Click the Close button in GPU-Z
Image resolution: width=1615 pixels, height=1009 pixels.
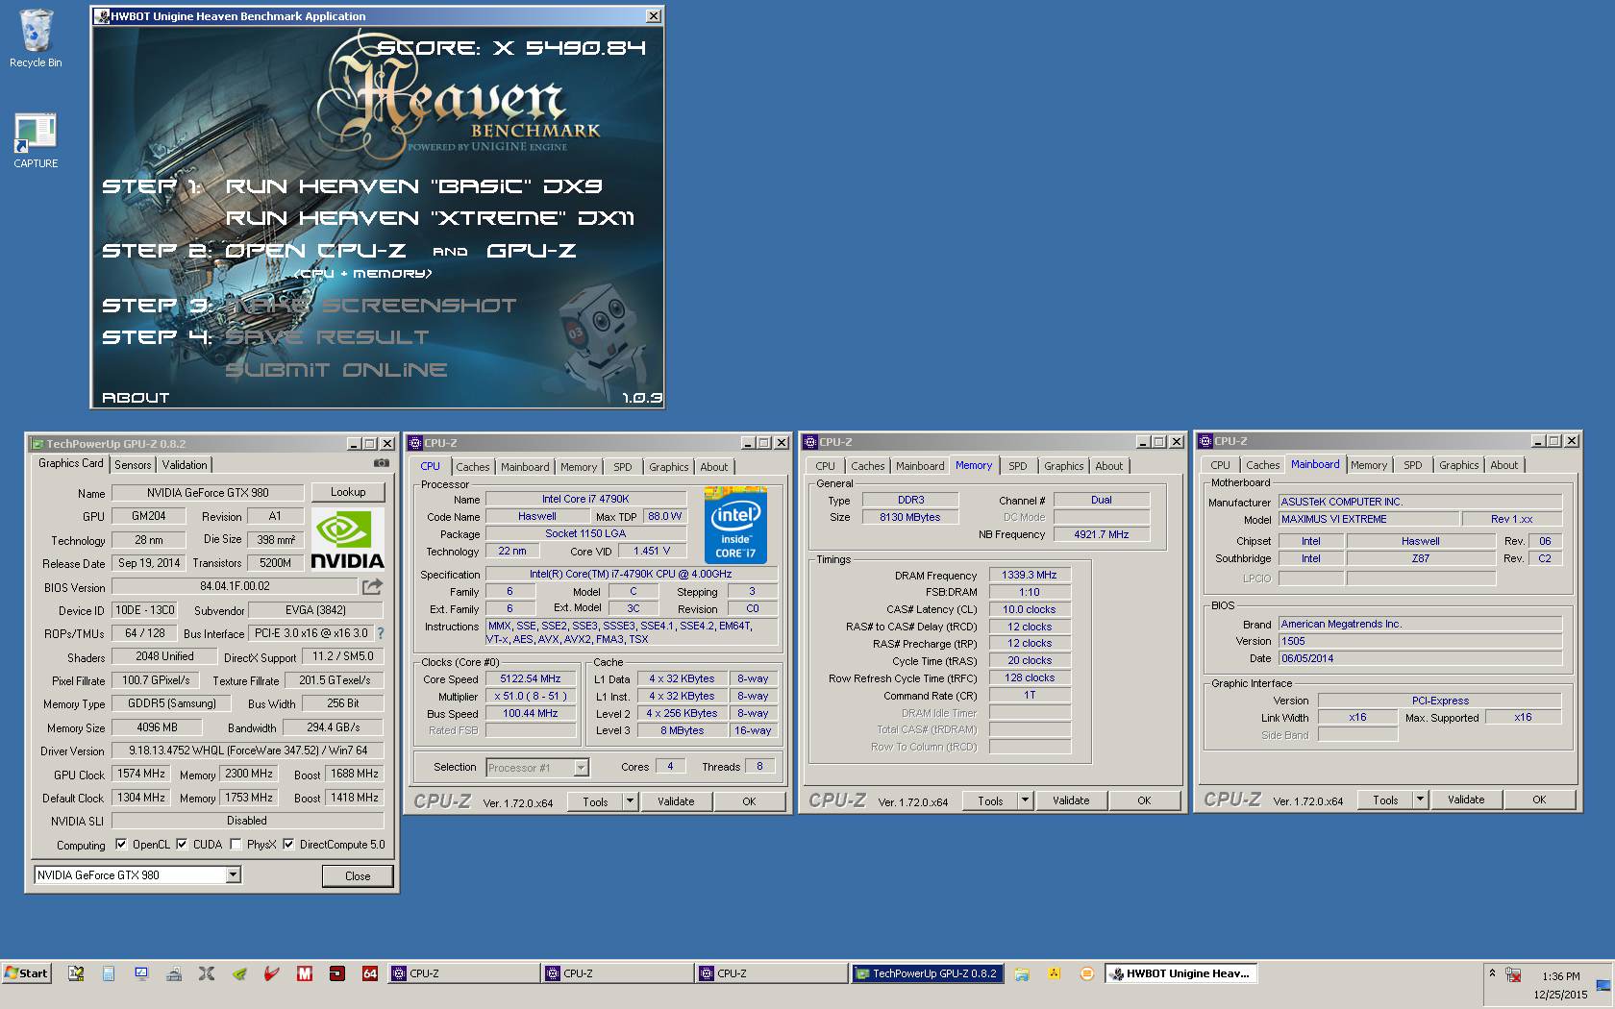coord(358,875)
